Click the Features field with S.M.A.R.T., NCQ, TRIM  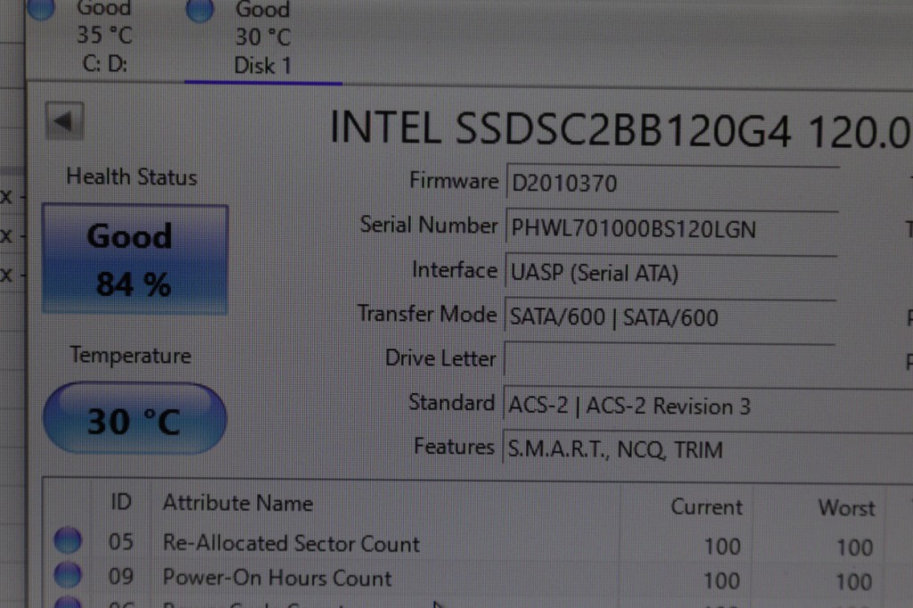[x=704, y=448]
